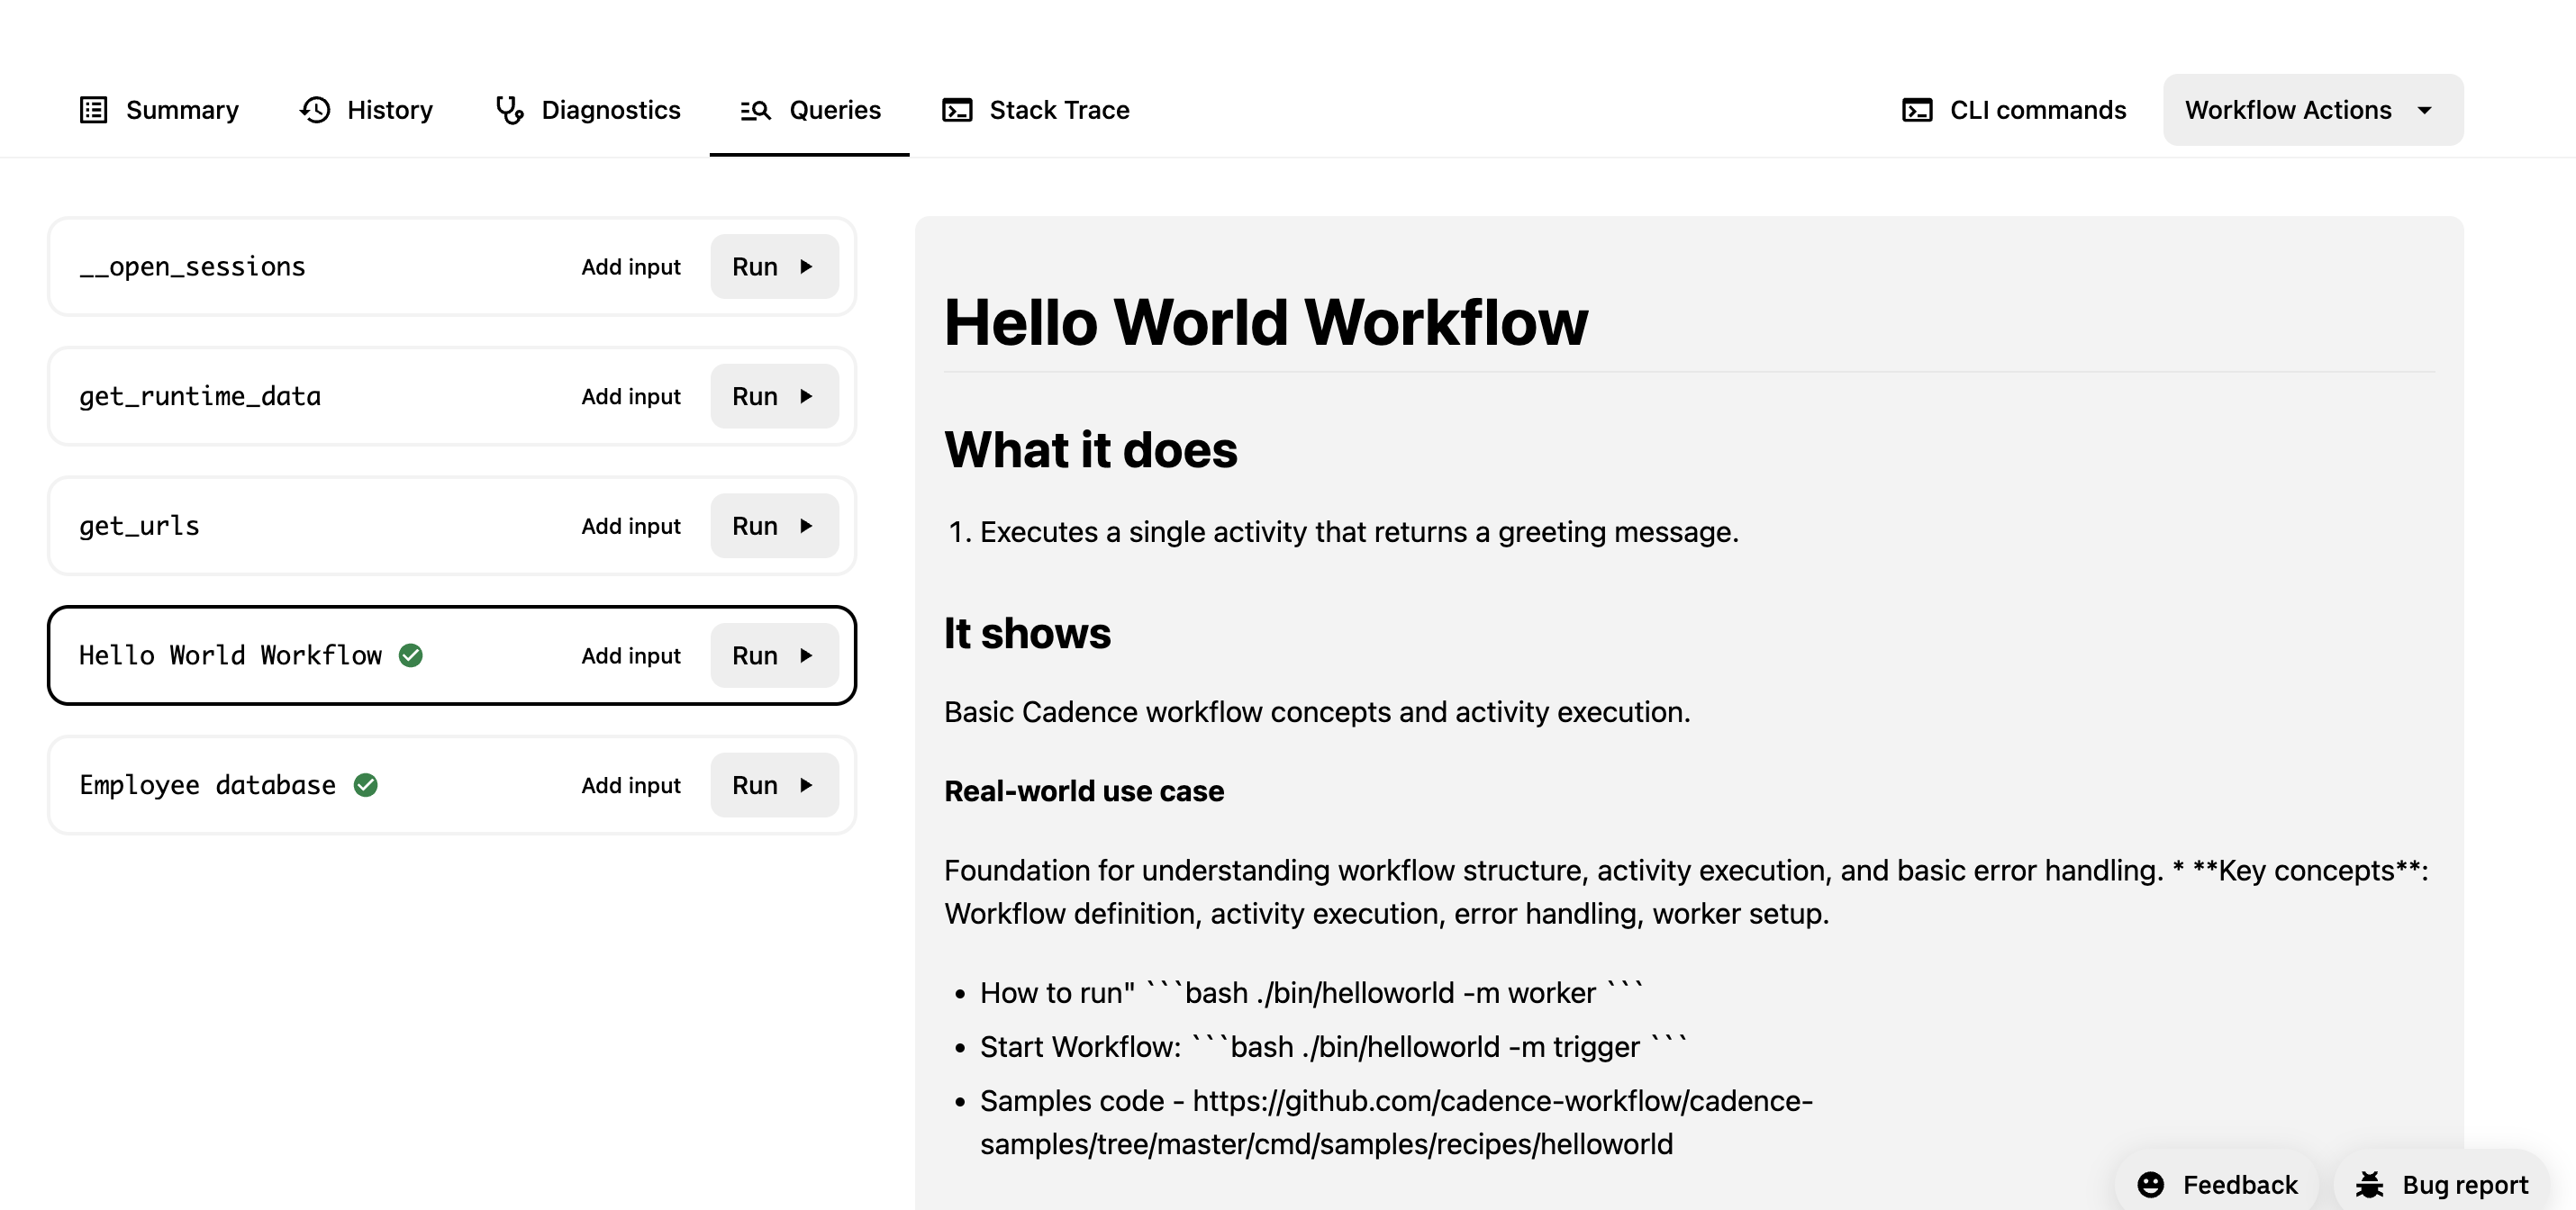Click Add input for get_urls
The image size is (2576, 1210).
tap(631, 526)
